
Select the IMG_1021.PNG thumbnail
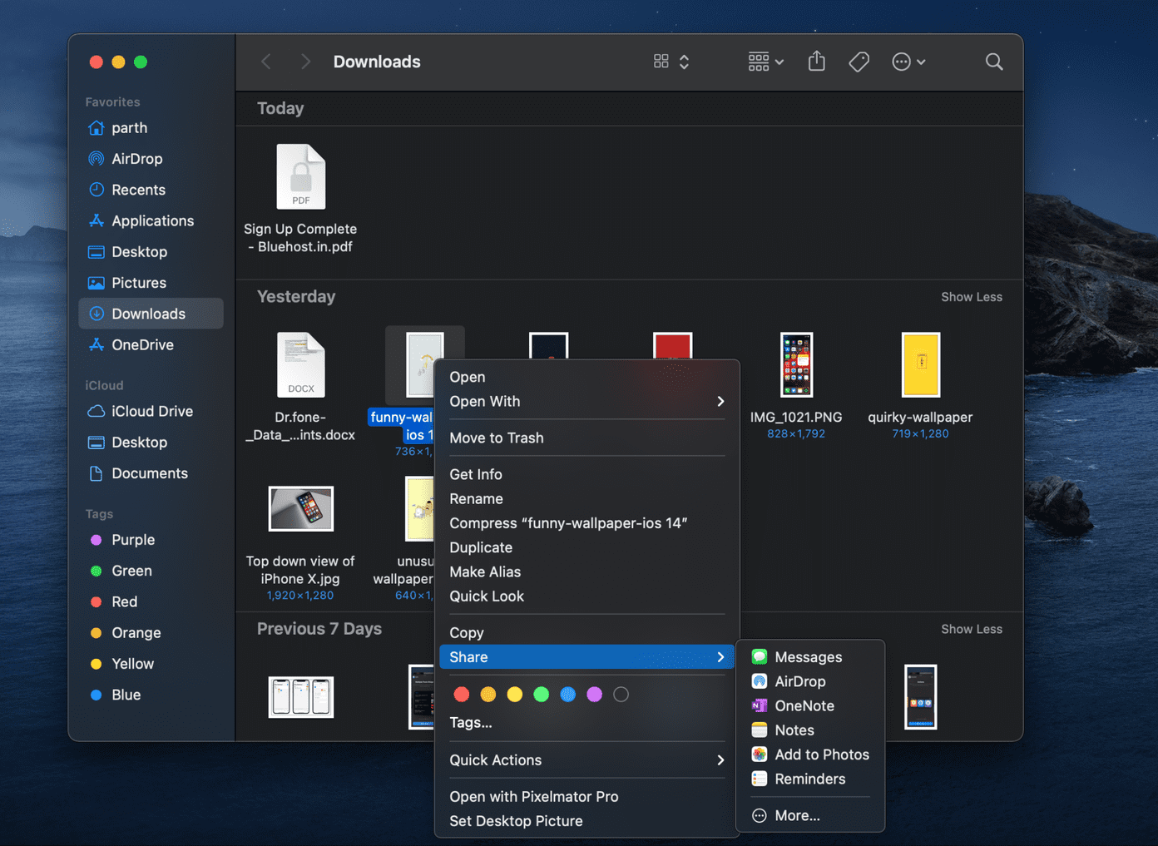[796, 364]
